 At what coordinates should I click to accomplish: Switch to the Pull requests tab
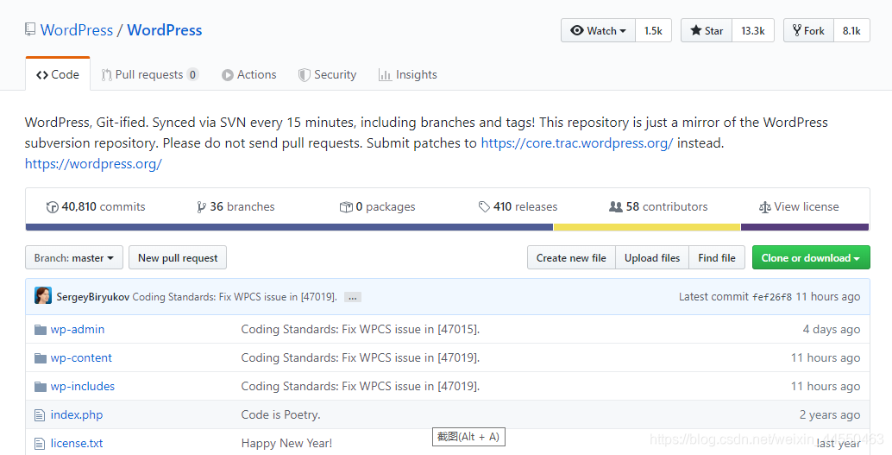point(149,74)
